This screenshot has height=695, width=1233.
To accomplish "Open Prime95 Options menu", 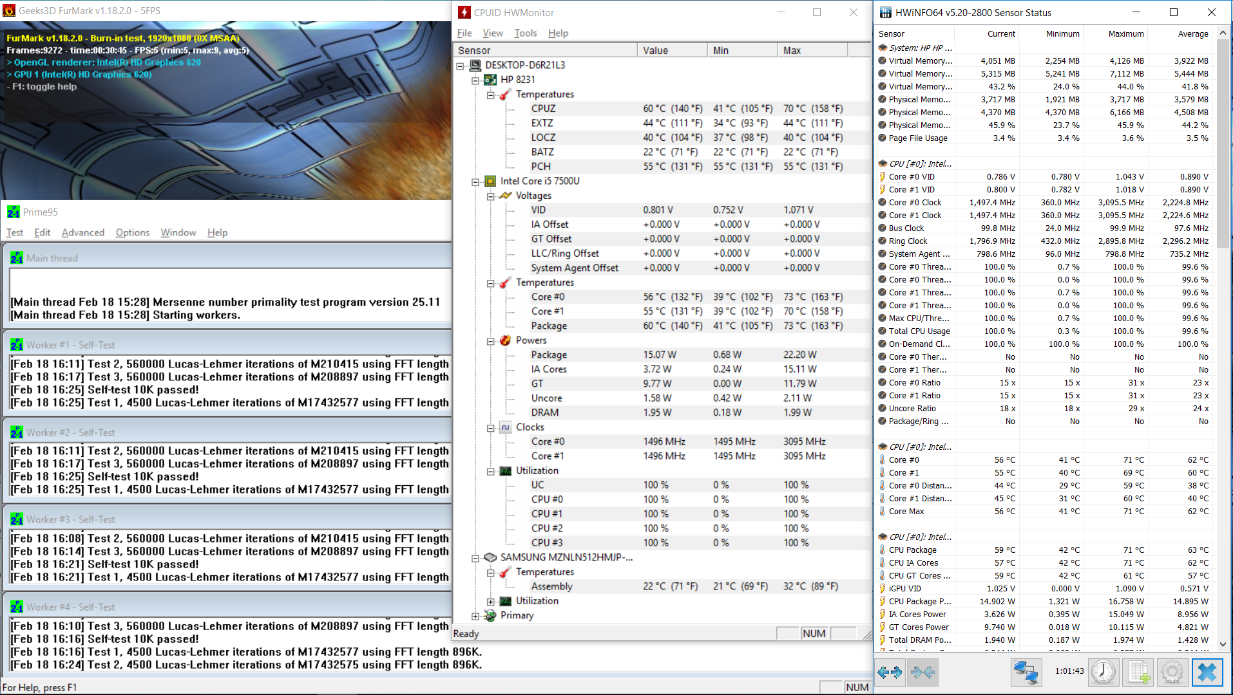I will pos(133,232).
